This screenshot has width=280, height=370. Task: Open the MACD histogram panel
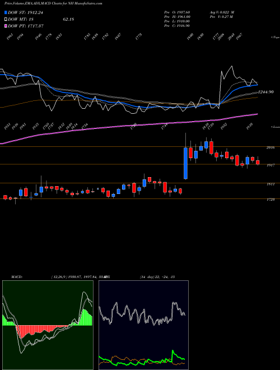point(48,325)
